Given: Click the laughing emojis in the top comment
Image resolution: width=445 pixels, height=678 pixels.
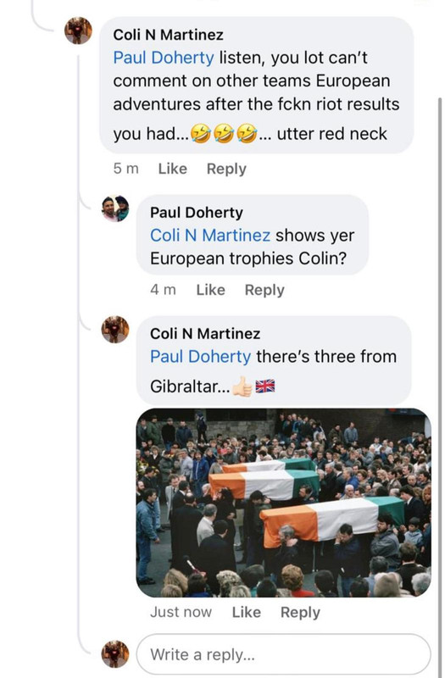Looking at the screenshot, I should (x=224, y=133).
